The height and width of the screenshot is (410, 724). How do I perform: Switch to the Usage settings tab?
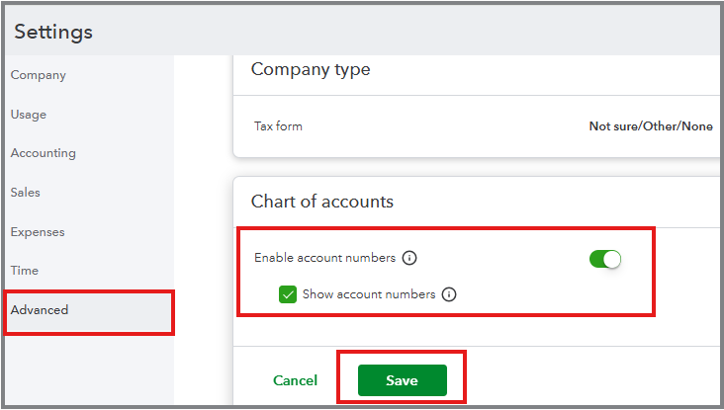[x=29, y=115]
